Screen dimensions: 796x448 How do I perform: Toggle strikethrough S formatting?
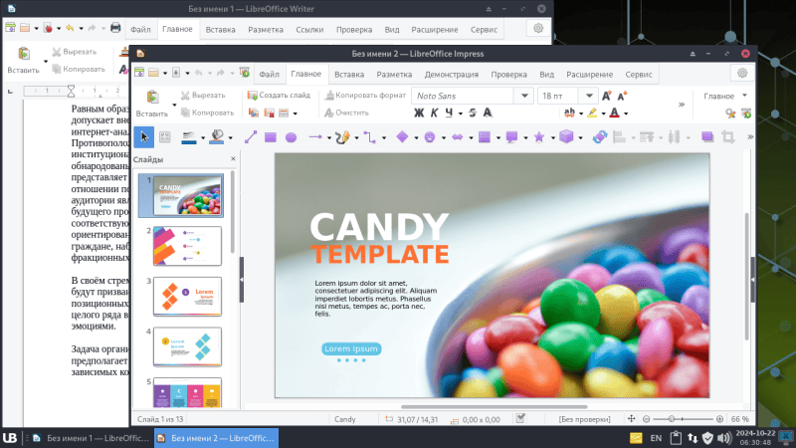click(x=472, y=112)
